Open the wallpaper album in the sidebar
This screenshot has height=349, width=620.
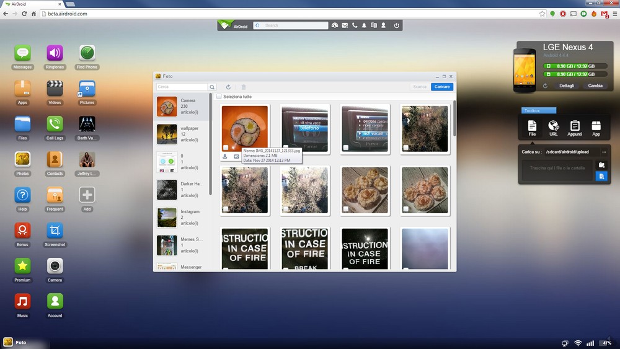point(182,135)
